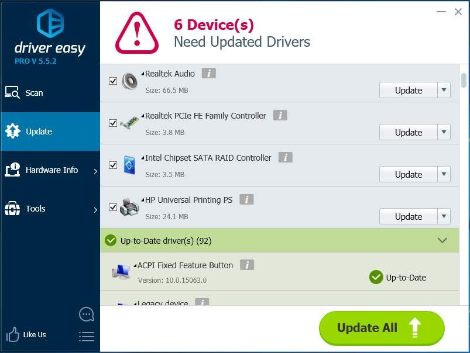Go to the Scan section

pos(50,93)
